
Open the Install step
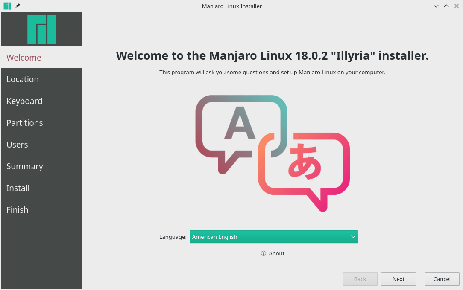18,188
